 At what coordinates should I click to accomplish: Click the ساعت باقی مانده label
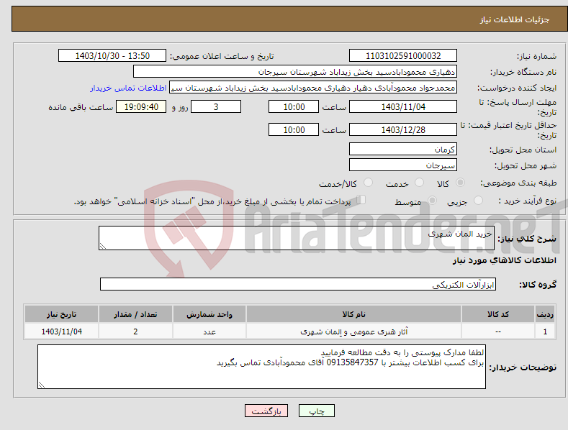(x=81, y=107)
